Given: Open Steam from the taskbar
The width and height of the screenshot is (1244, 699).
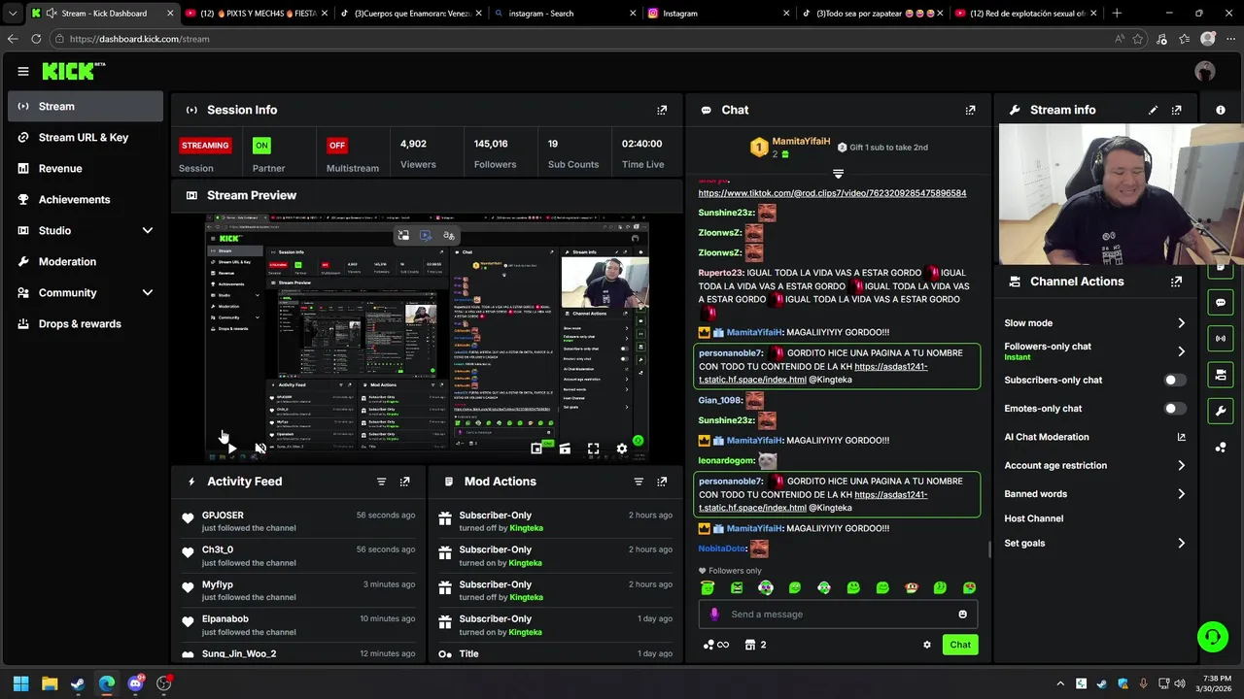Looking at the screenshot, I should tap(78, 683).
